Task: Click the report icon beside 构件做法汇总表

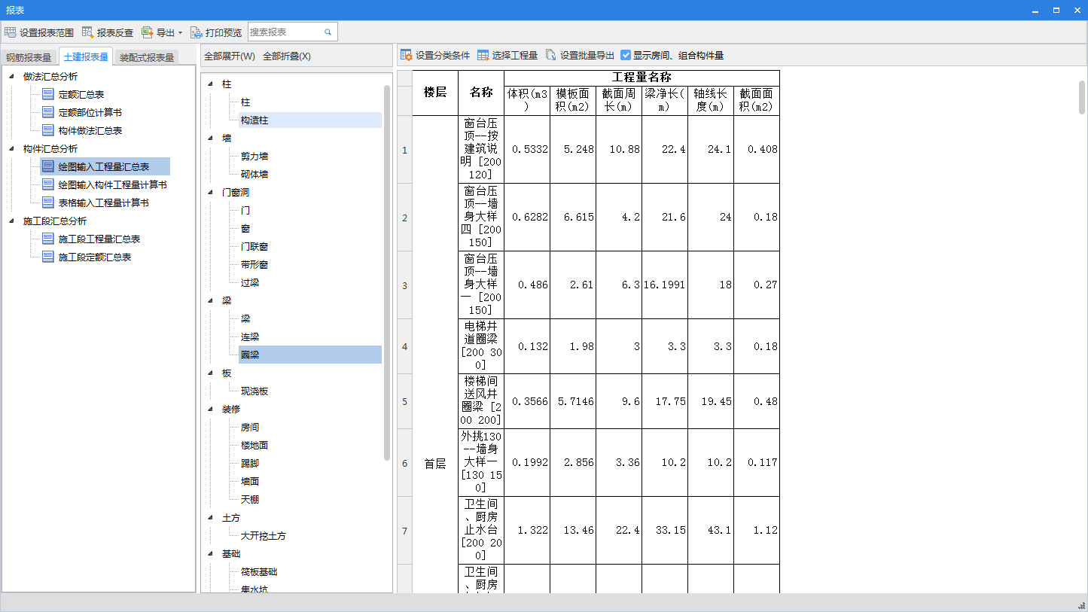Action: click(x=48, y=130)
